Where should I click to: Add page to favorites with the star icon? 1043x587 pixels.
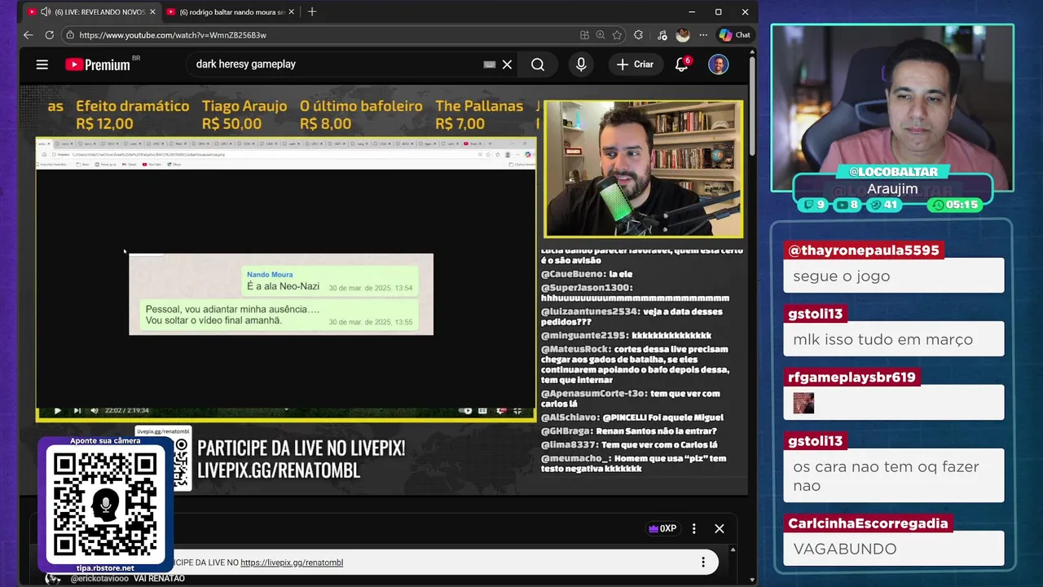pos(618,35)
